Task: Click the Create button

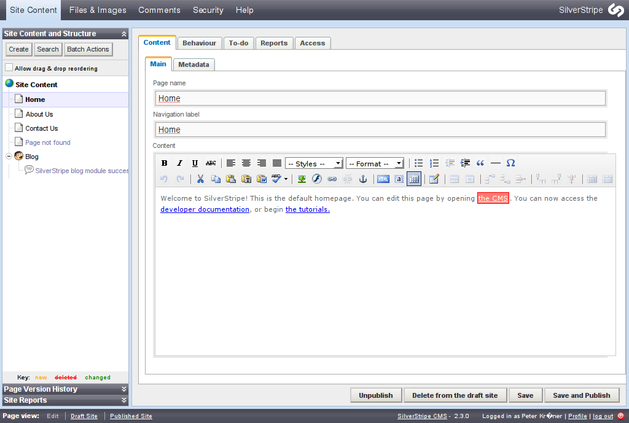Action: (19, 49)
